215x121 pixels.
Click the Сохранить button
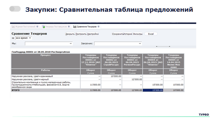click(x=118, y=34)
